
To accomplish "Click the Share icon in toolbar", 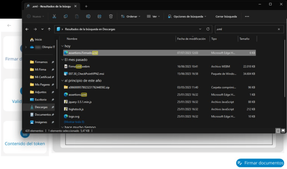I will 99,16.
